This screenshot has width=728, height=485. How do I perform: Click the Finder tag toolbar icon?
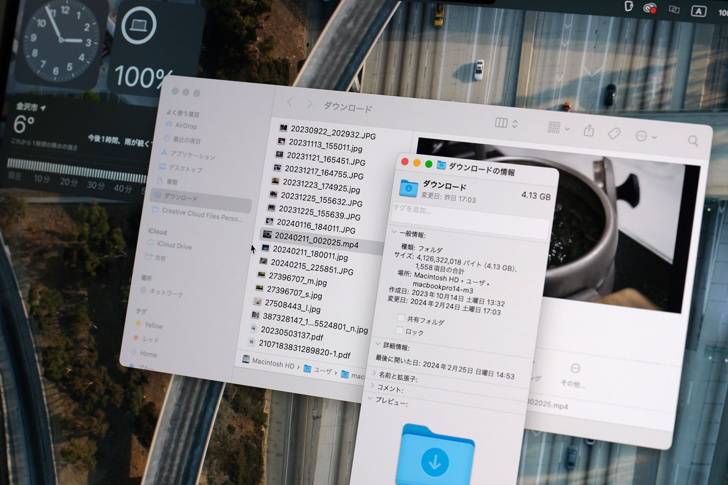click(614, 133)
